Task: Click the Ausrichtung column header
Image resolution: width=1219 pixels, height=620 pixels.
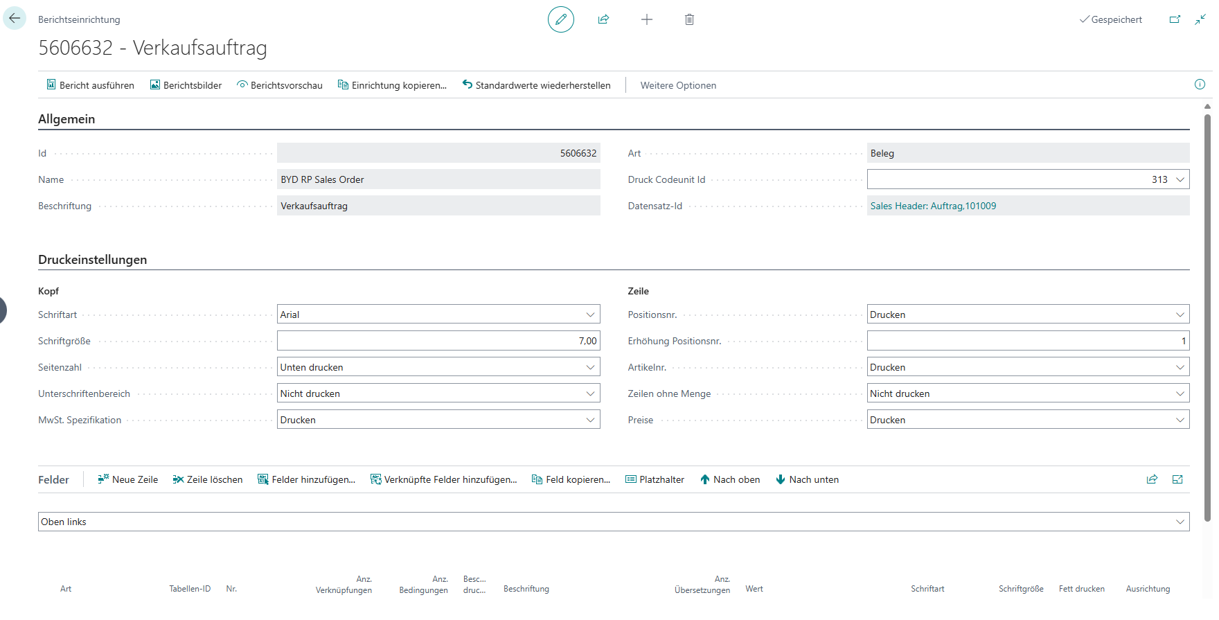Action: click(1148, 589)
